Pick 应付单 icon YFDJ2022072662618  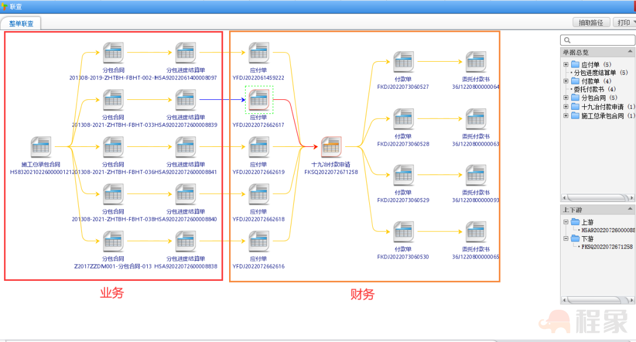259,195
